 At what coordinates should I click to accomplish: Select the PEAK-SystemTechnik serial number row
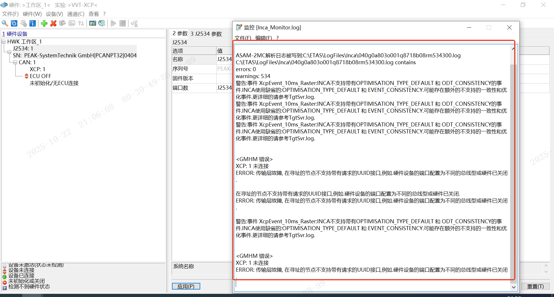tap(75, 56)
